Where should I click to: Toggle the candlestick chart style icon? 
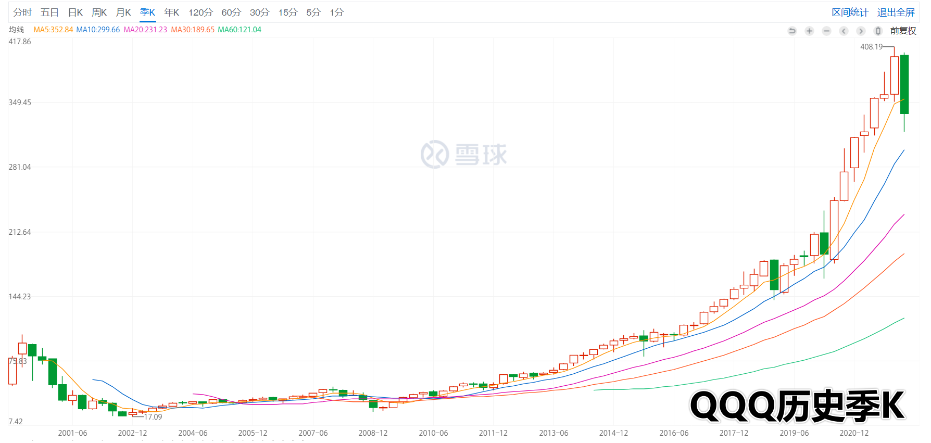coord(878,31)
